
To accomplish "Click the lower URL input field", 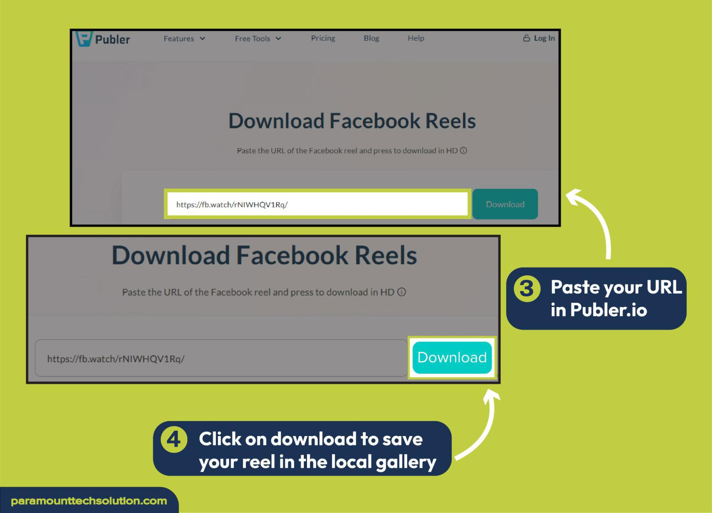I will point(220,359).
